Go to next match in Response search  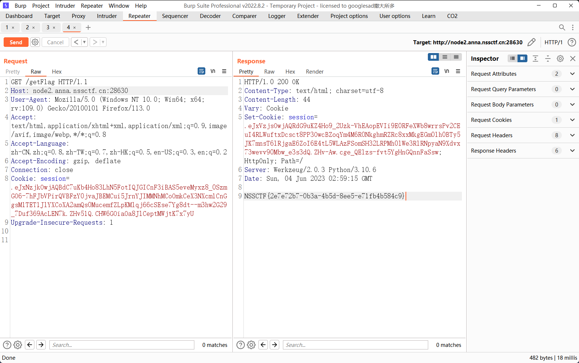pos(274,345)
